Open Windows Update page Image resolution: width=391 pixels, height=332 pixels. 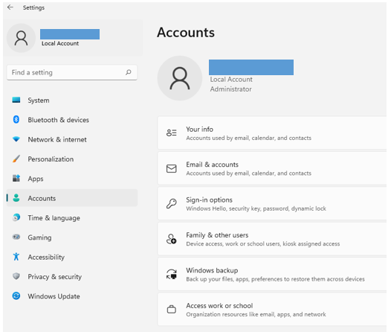point(72,296)
